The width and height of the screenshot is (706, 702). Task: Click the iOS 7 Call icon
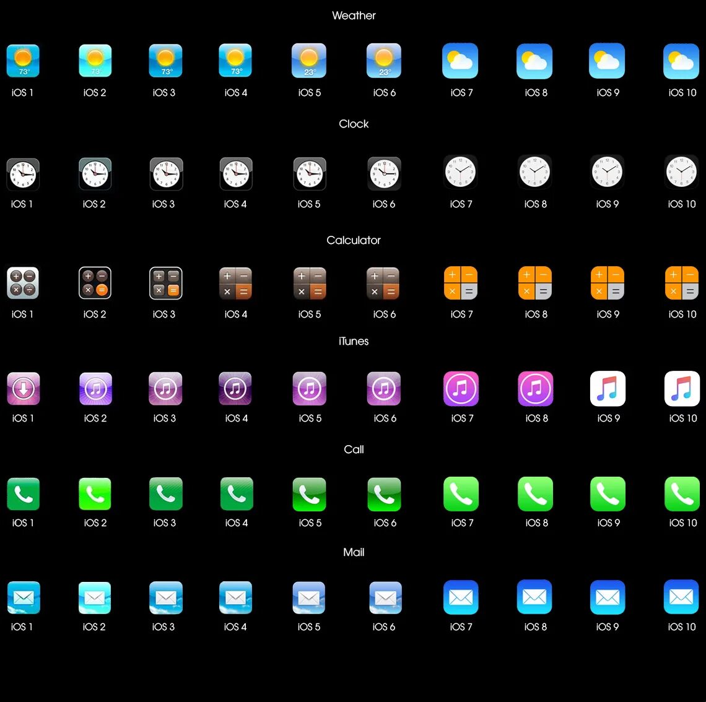461,494
